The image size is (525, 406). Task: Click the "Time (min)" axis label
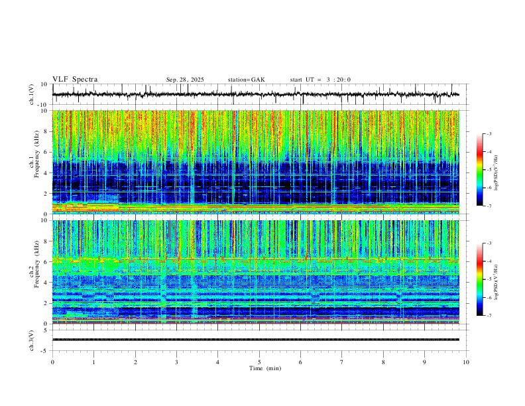click(x=265, y=368)
